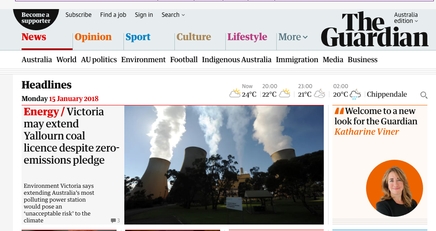436x231 pixels.
Task: Click the current weather icon beside 24°C
Action: click(x=234, y=93)
